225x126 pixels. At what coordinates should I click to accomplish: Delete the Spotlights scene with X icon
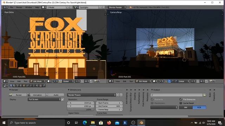pyautogui.click(x=103, y=7)
